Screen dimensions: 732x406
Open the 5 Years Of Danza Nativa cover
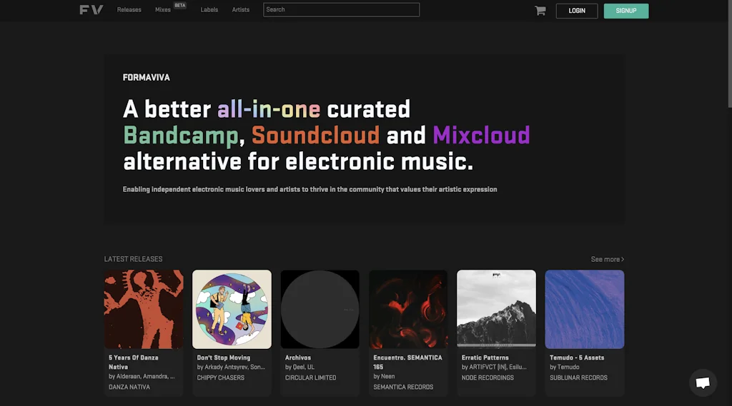click(x=144, y=309)
